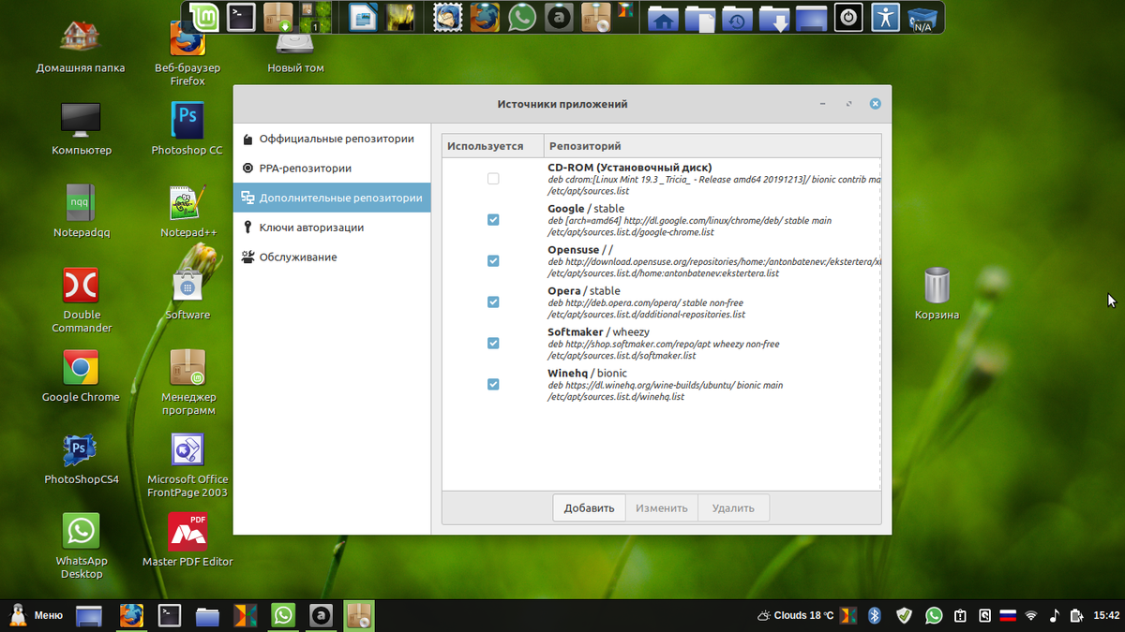This screenshot has width=1125, height=632.
Task: Click the Изменить button
Action: click(x=662, y=508)
